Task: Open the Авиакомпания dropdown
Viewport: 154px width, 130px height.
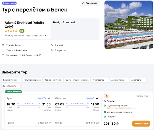Action: point(119,80)
